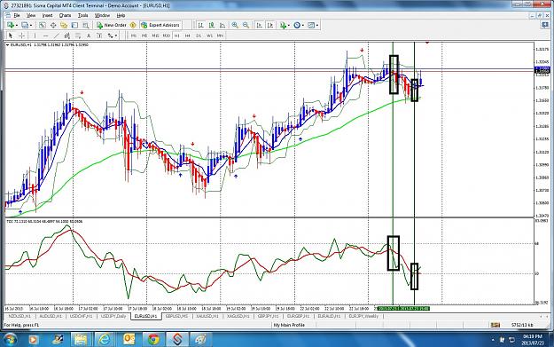The height and width of the screenshot is (347, 554).
Task: Toggle the Terminal window icon
Action: (x=74, y=25)
